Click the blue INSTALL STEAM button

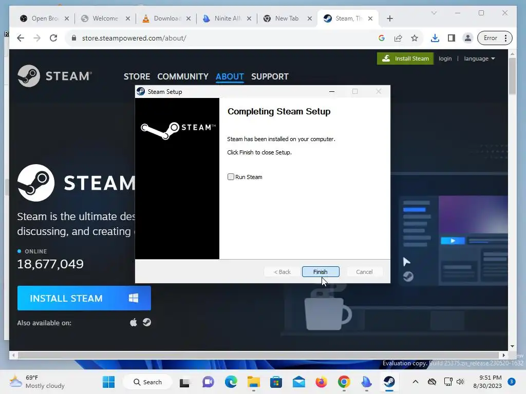coord(84,298)
